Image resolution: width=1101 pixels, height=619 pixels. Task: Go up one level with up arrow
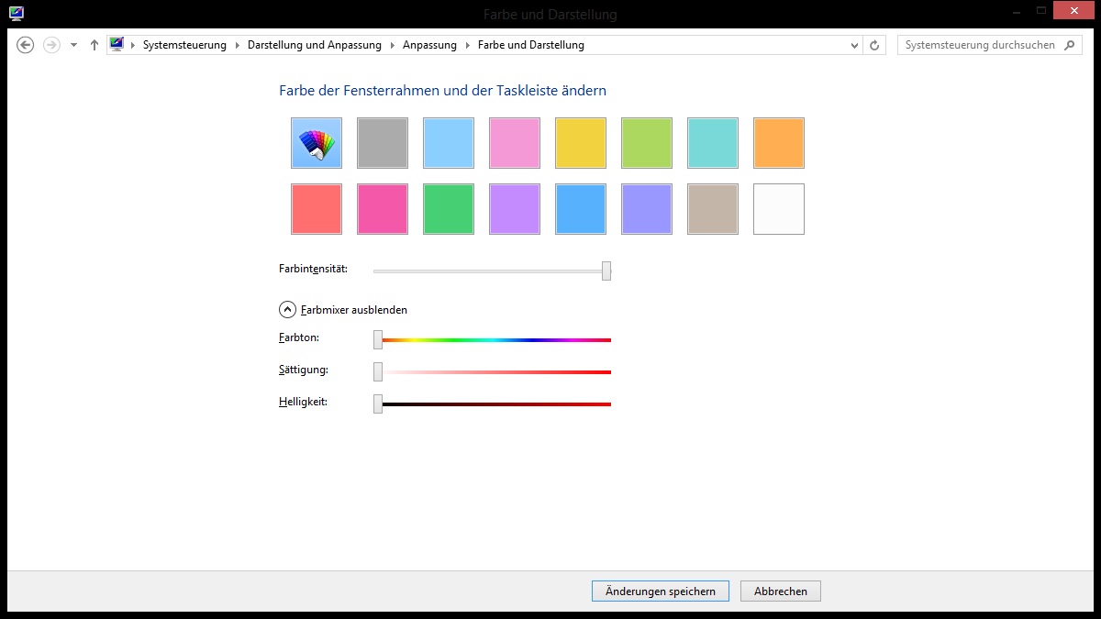[x=95, y=45]
